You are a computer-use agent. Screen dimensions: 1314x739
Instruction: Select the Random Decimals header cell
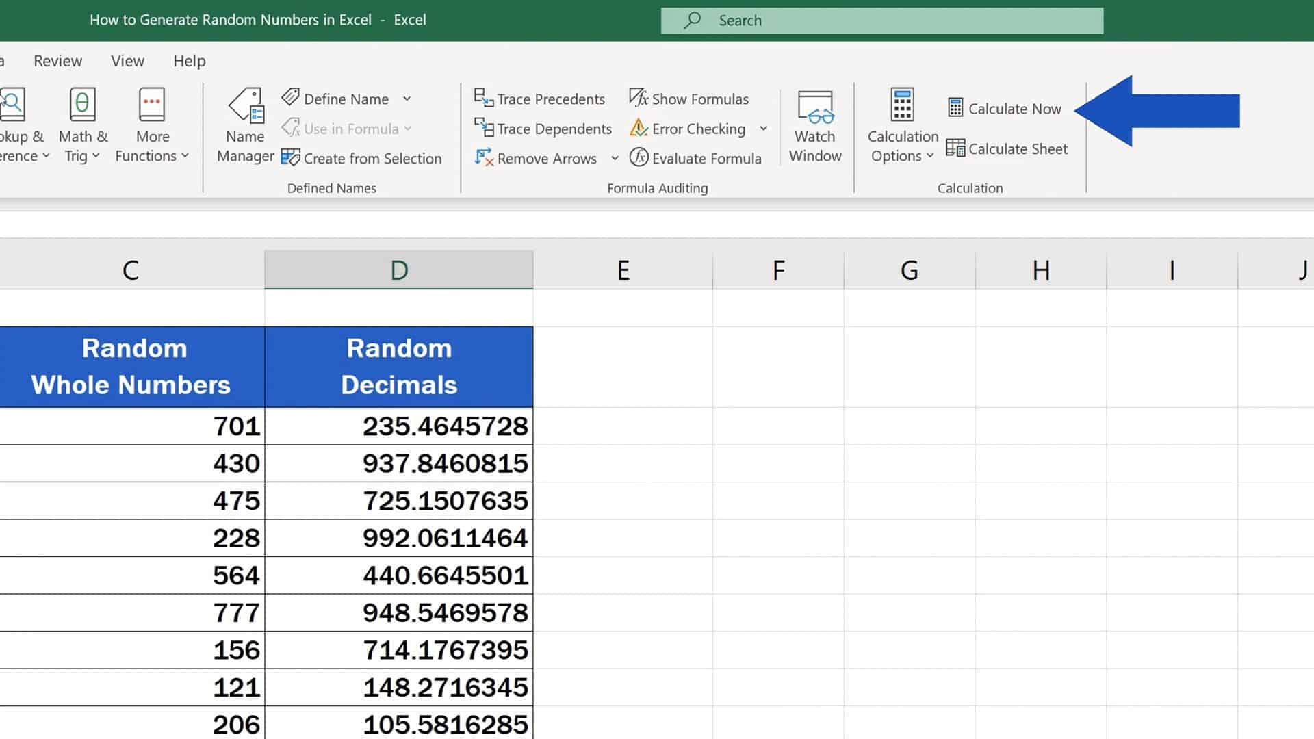pyautogui.click(x=399, y=367)
